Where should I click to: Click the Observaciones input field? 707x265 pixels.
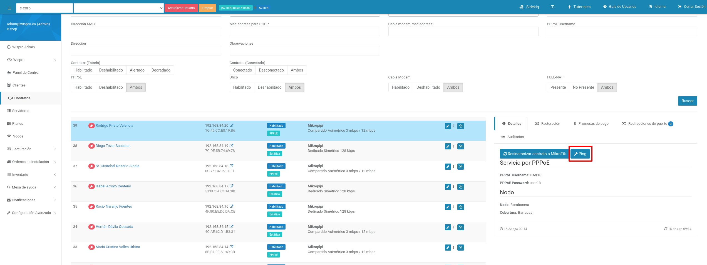point(305,51)
